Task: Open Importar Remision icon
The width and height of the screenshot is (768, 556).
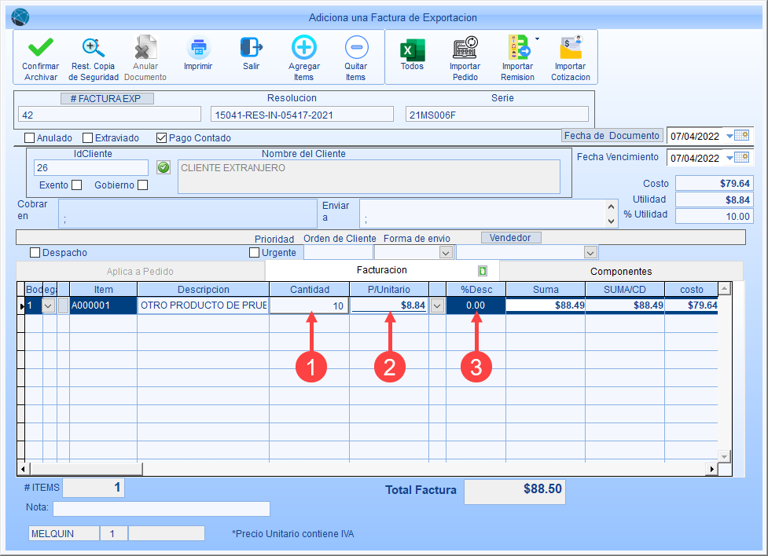Action: coord(518,47)
